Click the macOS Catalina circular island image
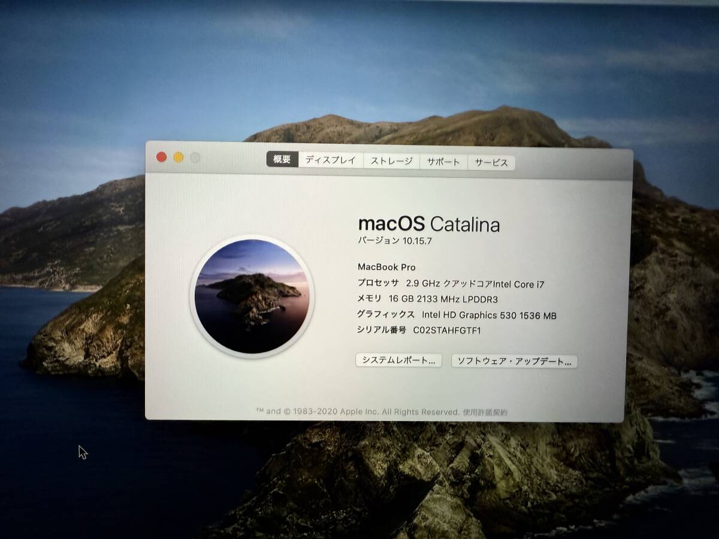The image size is (719, 539). click(x=252, y=296)
